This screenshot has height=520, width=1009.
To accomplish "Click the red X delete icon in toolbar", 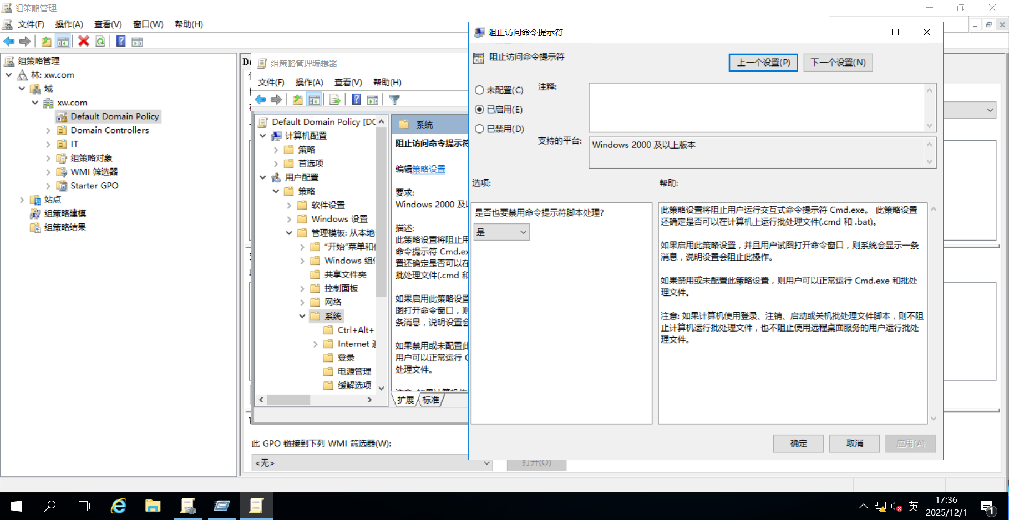I will pos(84,41).
